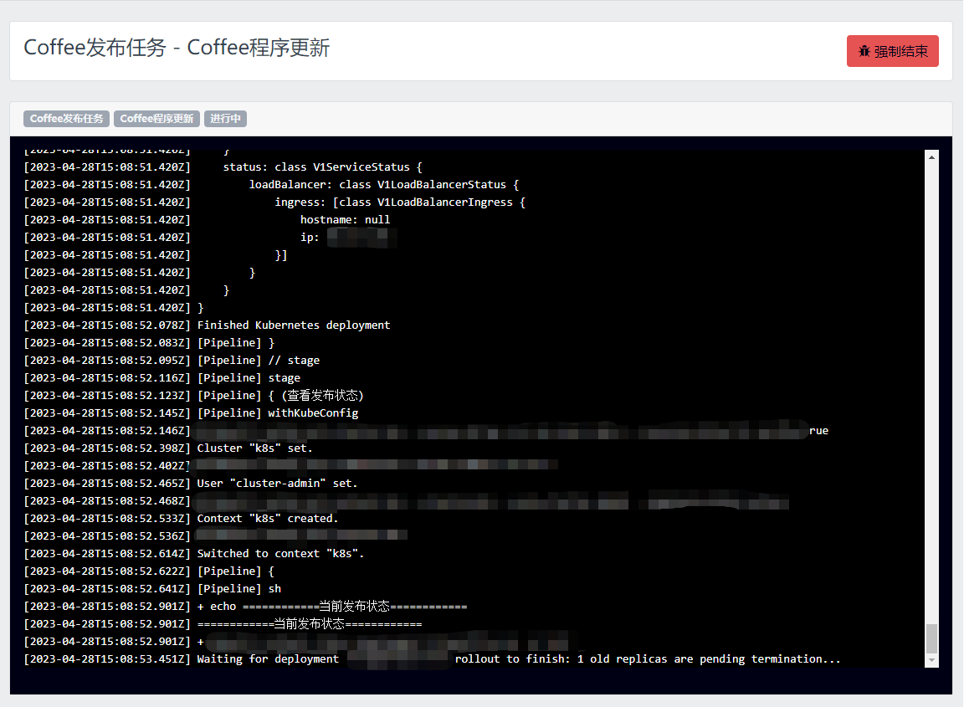The image size is (964, 707).
Task: Click the Cluster "k8s" set. log line
Action: [x=254, y=448]
